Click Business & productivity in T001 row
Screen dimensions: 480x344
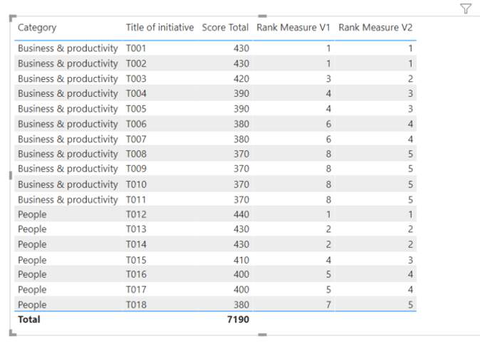coord(68,48)
